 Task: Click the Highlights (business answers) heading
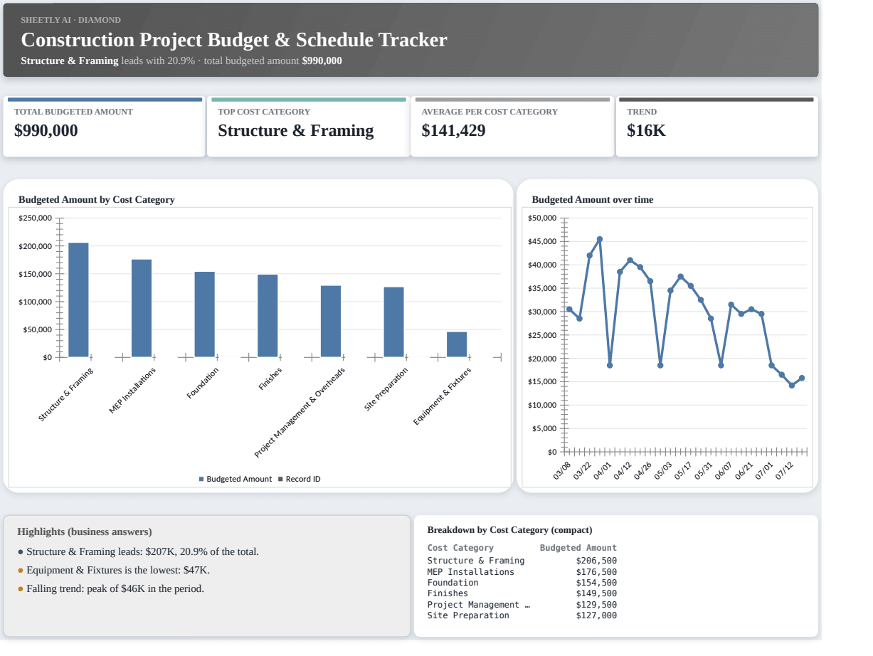tap(85, 532)
